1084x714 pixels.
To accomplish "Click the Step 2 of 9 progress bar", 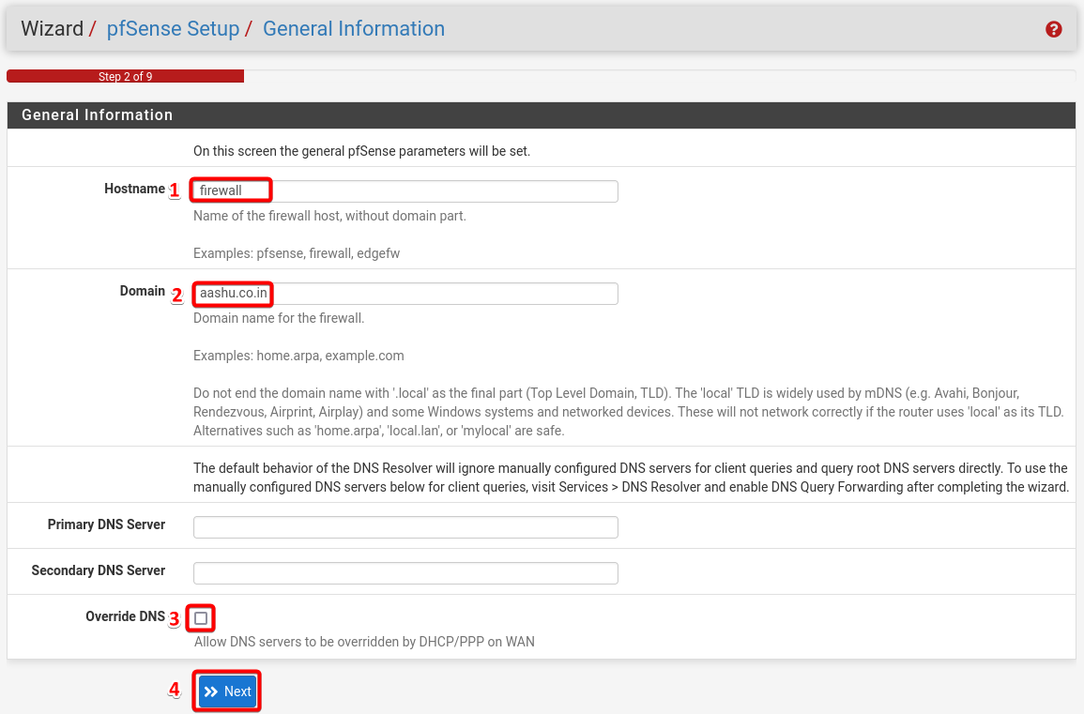I will pos(125,76).
